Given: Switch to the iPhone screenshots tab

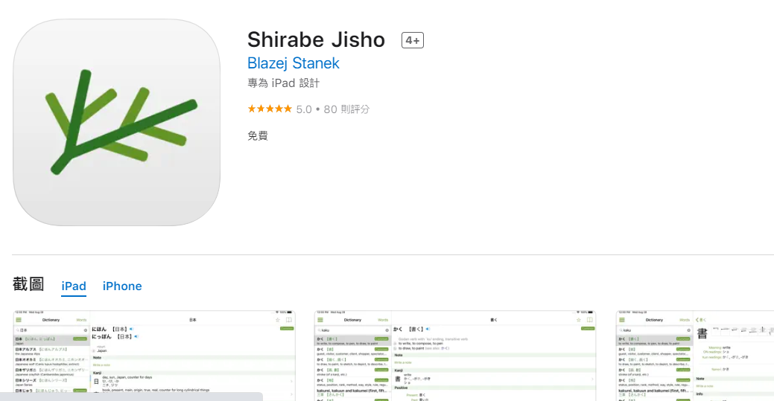Looking at the screenshot, I should (122, 286).
